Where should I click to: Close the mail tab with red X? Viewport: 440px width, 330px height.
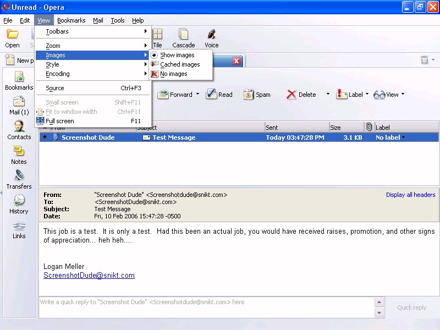(237, 61)
